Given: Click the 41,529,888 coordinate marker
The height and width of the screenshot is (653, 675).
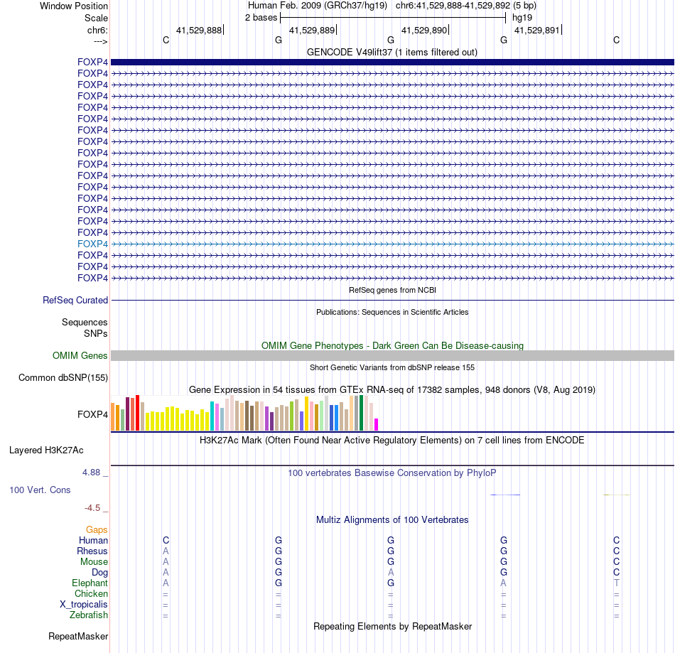Looking at the screenshot, I should coord(199,30).
